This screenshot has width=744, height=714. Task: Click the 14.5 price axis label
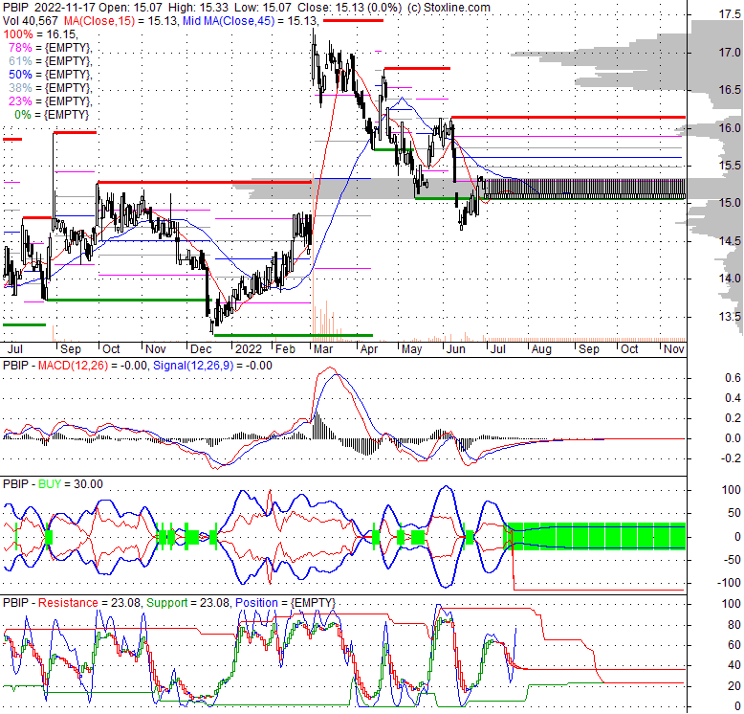[730, 240]
